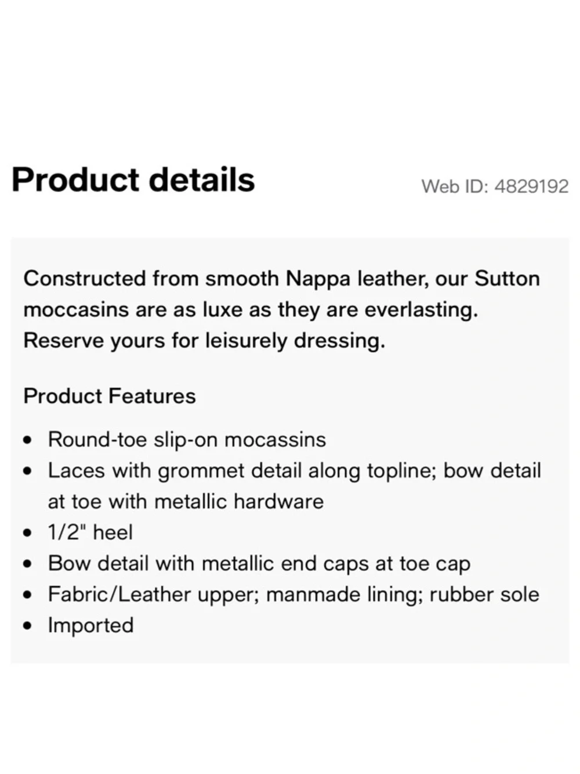The width and height of the screenshot is (580, 774).
Task: Click the at toe with metallic hardware line
Action: click(186, 501)
